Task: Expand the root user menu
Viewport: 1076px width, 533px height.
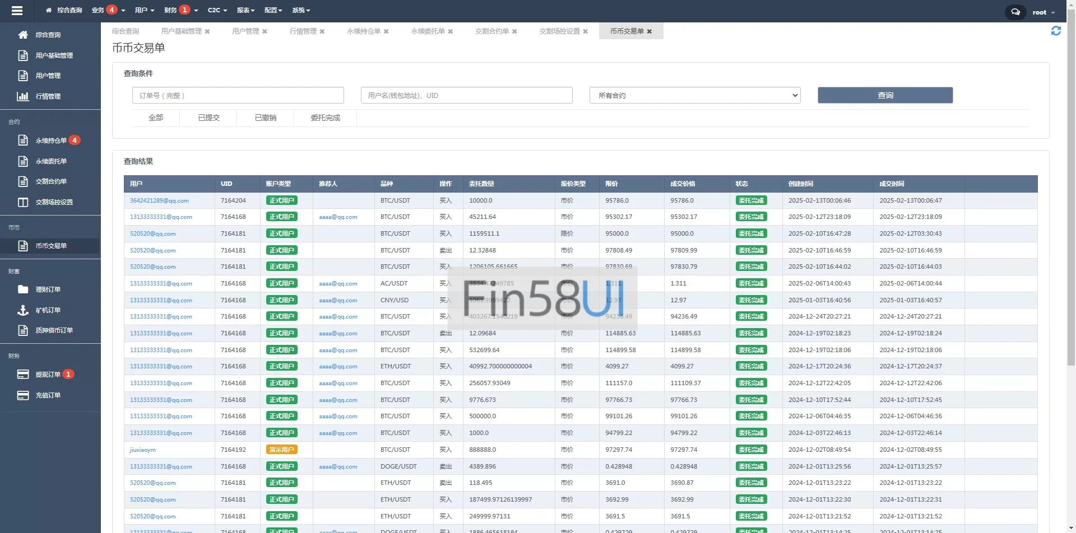Action: click(1043, 12)
